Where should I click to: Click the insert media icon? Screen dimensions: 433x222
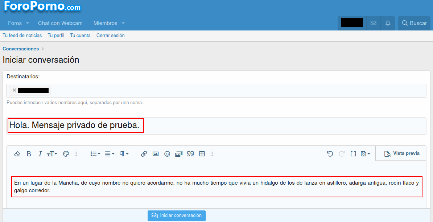coord(178,154)
